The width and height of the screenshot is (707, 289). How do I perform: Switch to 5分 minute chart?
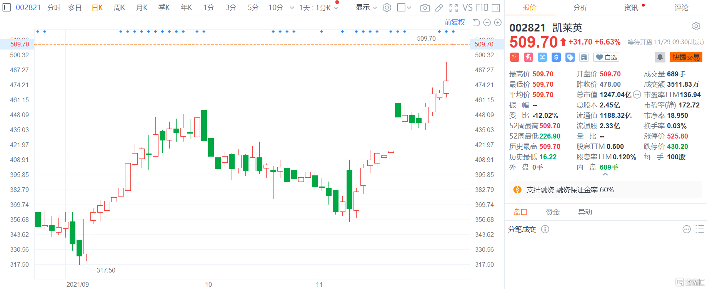tap(253, 8)
